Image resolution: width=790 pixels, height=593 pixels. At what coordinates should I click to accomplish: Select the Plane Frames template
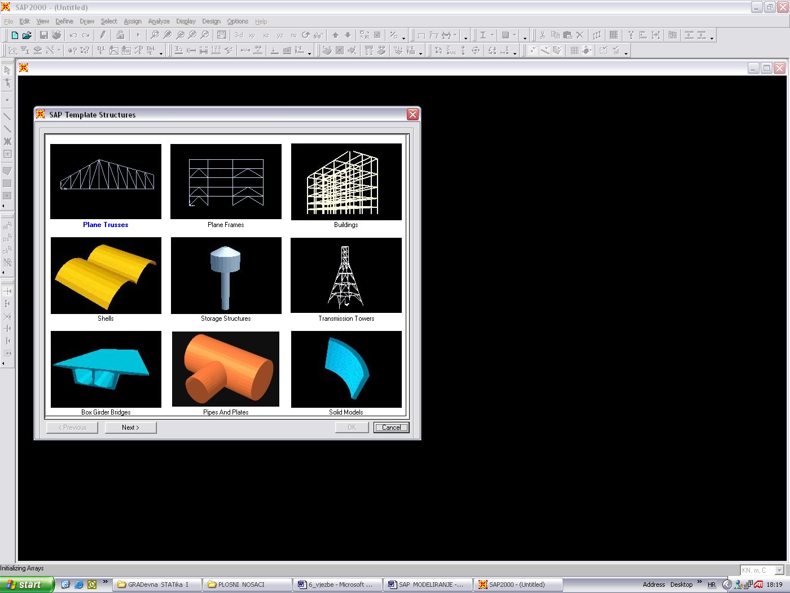pyautogui.click(x=226, y=181)
